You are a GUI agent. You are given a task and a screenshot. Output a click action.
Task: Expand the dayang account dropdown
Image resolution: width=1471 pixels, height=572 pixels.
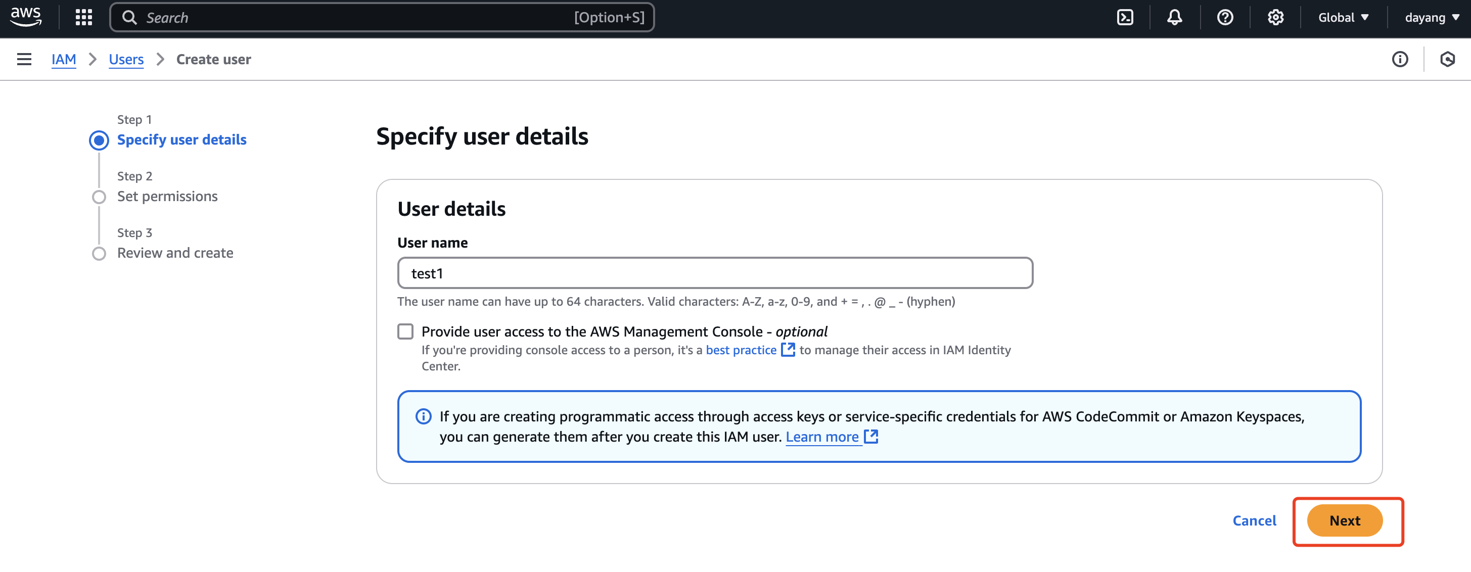pos(1432,17)
